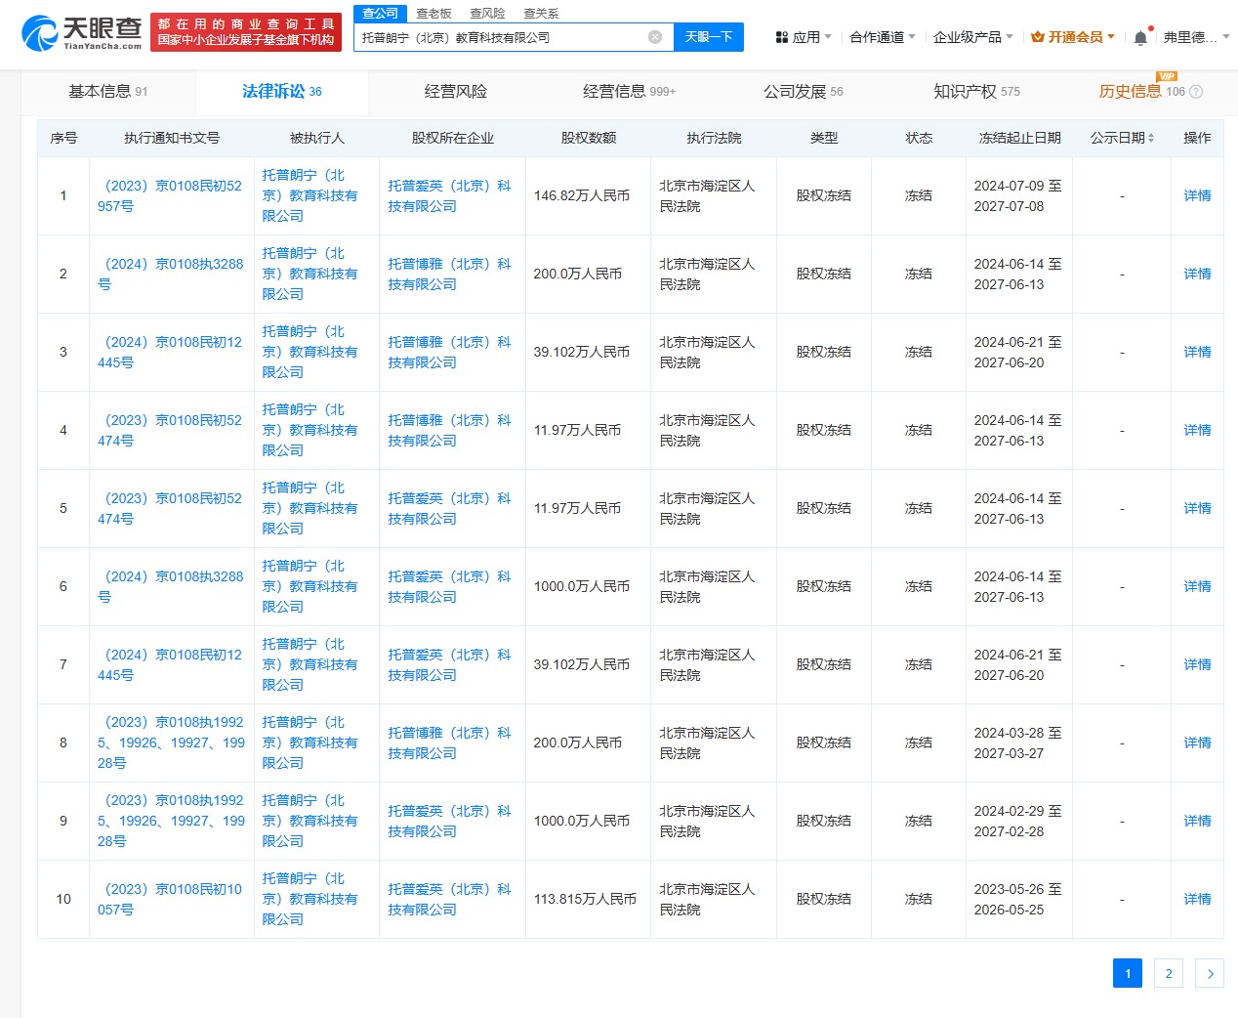Click the 天眼一下 search button
Image resolution: width=1238 pixels, height=1018 pixels.
[x=709, y=37]
